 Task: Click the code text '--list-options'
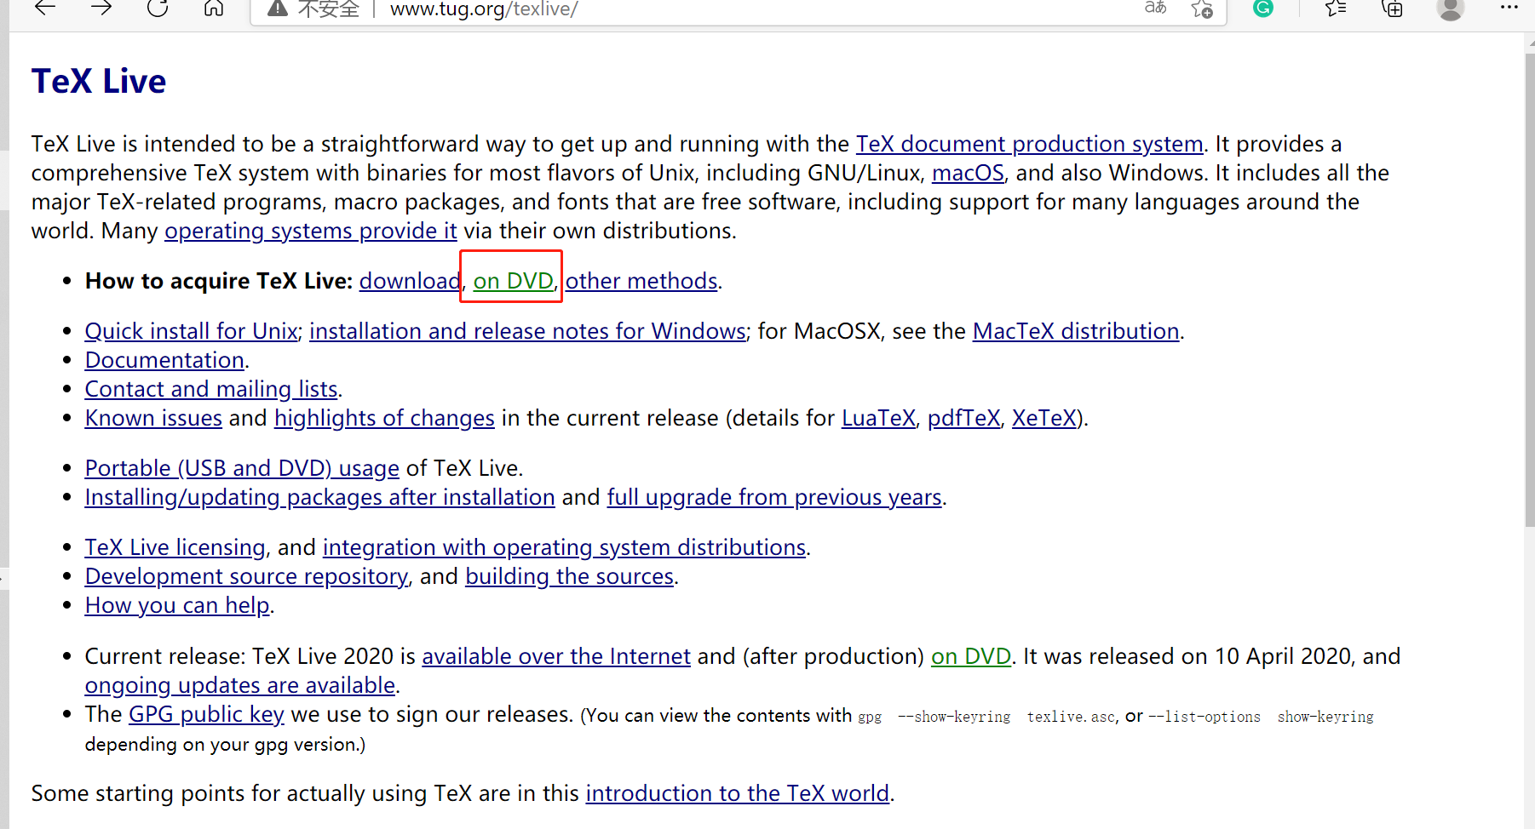[x=1204, y=717]
